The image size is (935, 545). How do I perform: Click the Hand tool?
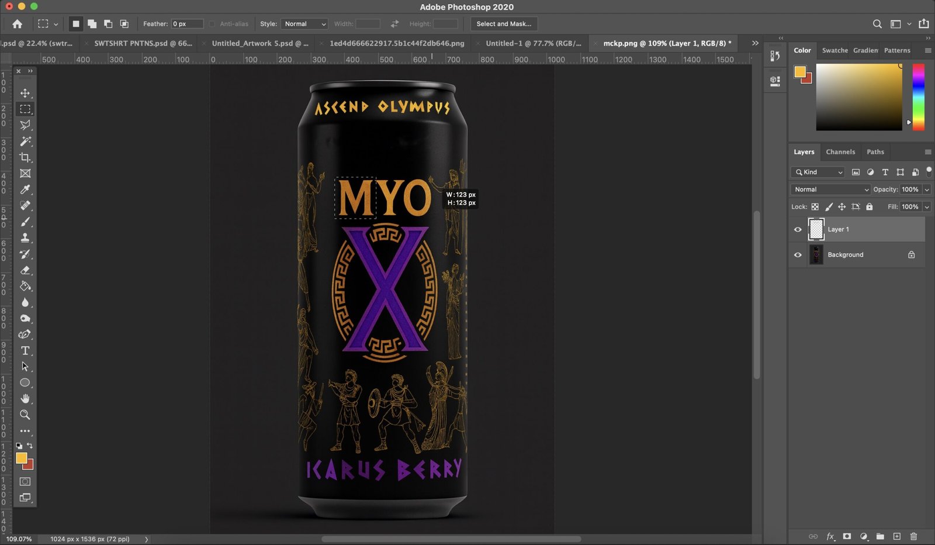click(x=25, y=399)
